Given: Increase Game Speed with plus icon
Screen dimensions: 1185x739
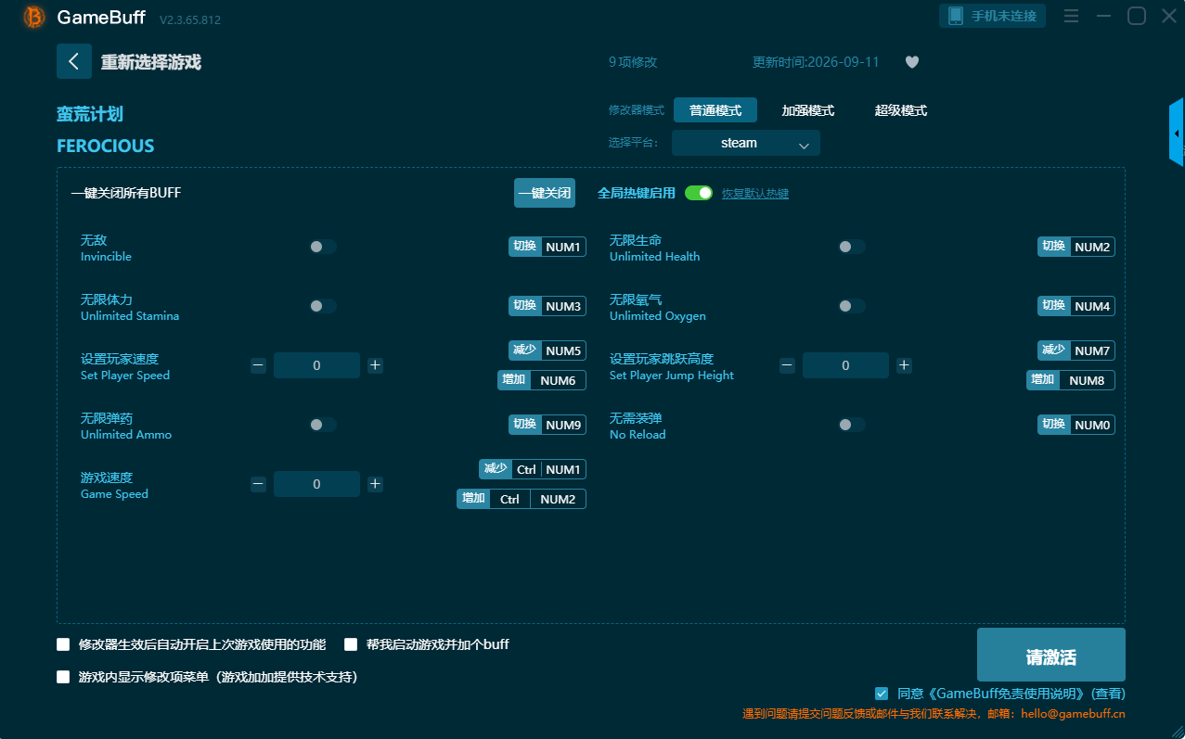Looking at the screenshot, I should pyautogui.click(x=375, y=484).
